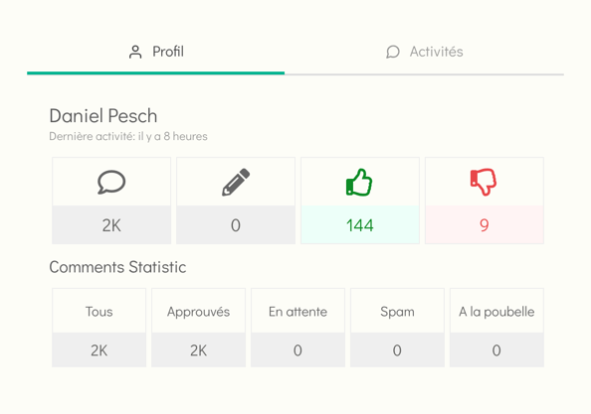Screen dimensions: 591x414
Task: Click the speech bubble comments icon
Action: [x=111, y=183]
